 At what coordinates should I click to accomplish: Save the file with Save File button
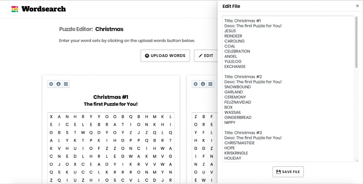pos(288,172)
